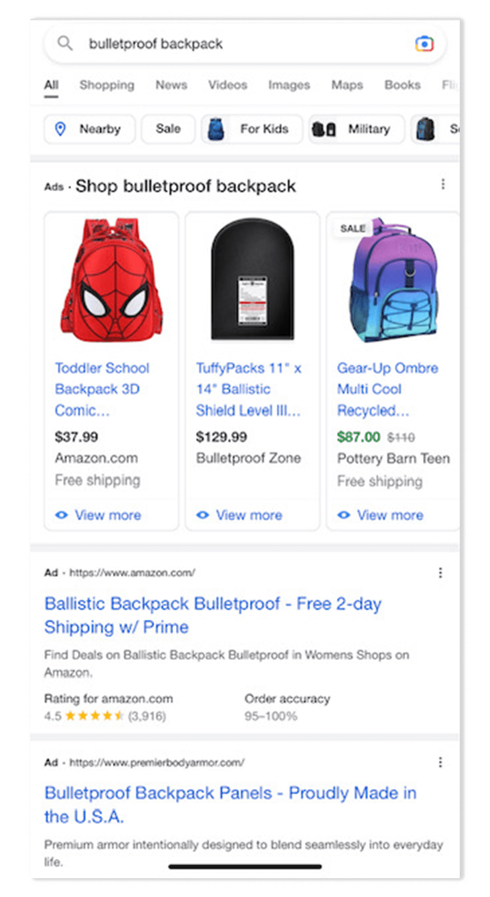Tap the location pin on Nearby filter
Viewport: 490px width, 897px height.
coord(63,129)
